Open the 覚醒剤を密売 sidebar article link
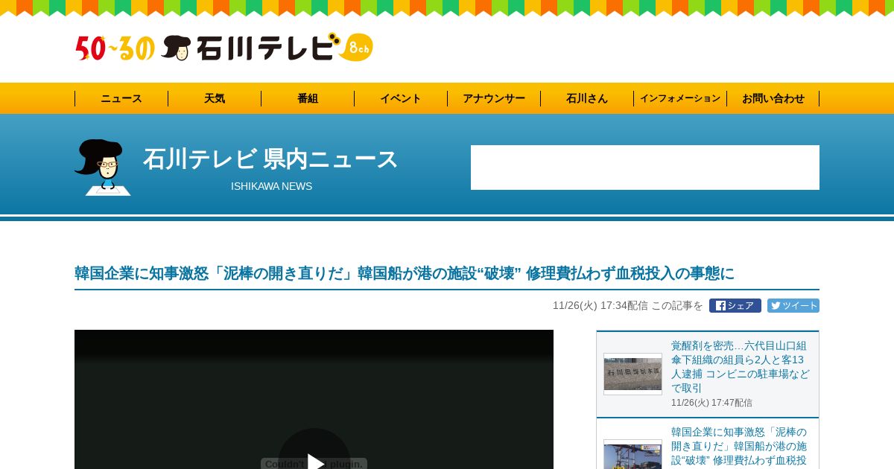This screenshot has height=469, width=894. pyautogui.click(x=741, y=366)
